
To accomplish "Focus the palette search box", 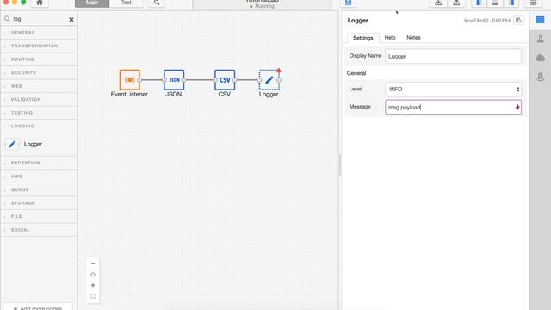I will (x=40, y=19).
